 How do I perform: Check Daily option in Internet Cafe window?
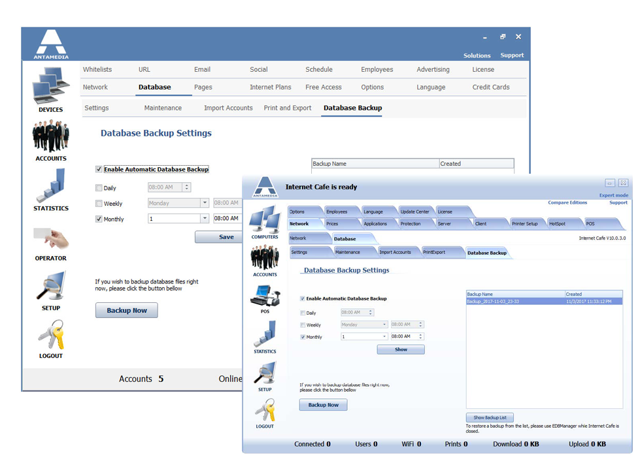[303, 313]
